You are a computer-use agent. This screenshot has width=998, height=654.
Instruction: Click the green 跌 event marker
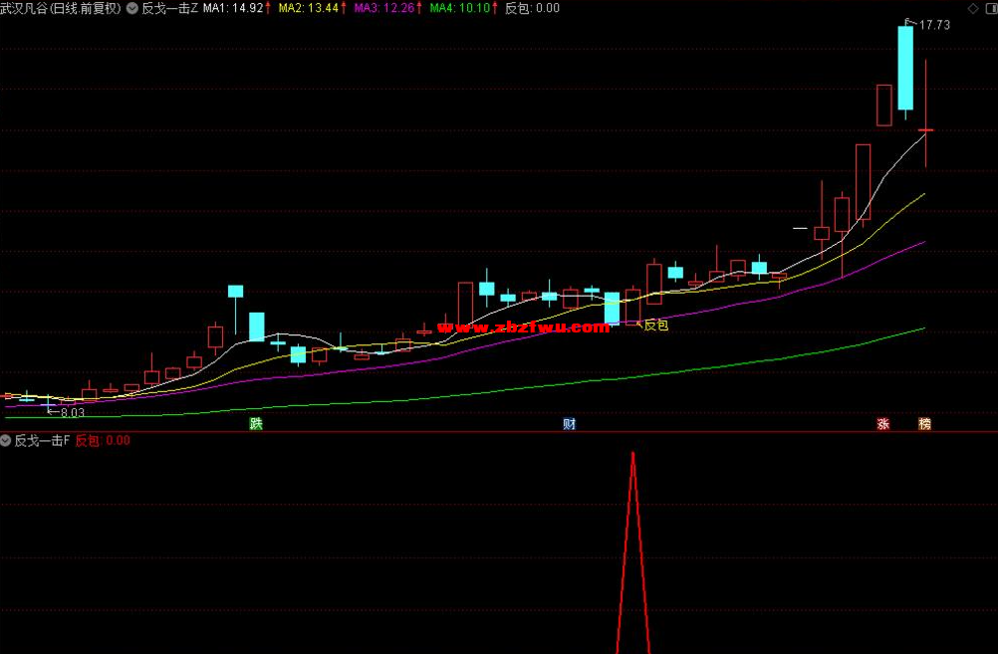click(256, 424)
